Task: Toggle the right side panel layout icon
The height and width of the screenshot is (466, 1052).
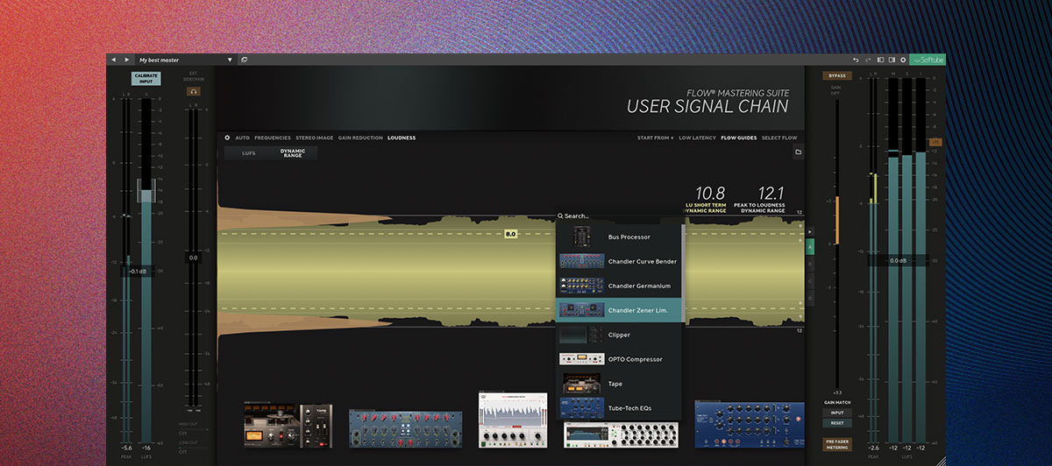Action: click(892, 60)
